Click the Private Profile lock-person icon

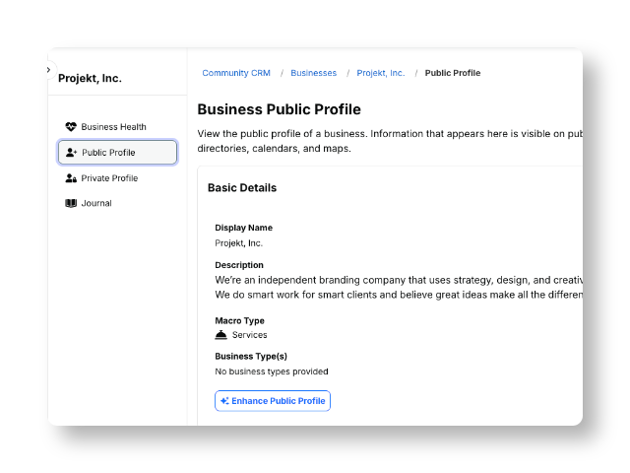(x=71, y=178)
